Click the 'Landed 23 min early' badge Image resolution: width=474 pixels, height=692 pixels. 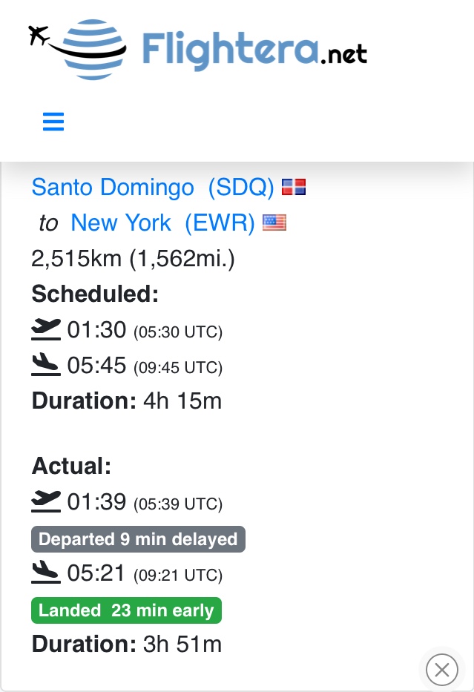click(x=126, y=610)
